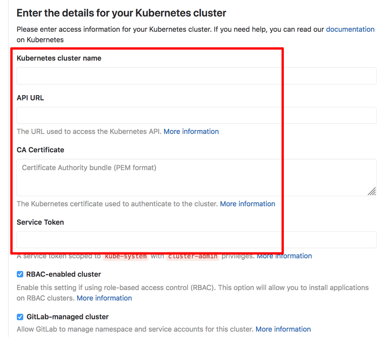Click the 'RBAC-enabled cluster' label text
The image size is (382, 337).
coord(63,274)
